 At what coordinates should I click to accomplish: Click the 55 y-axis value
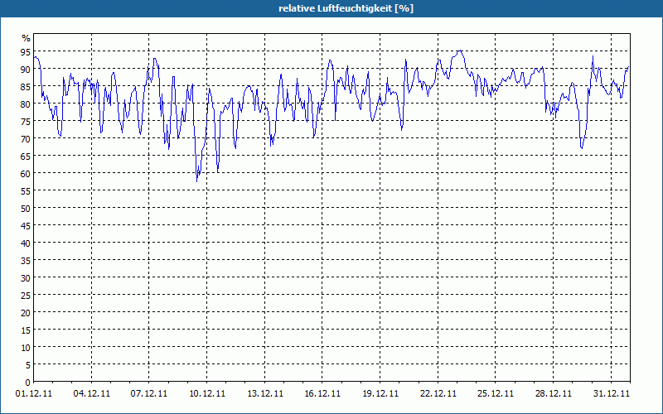pyautogui.click(x=26, y=191)
